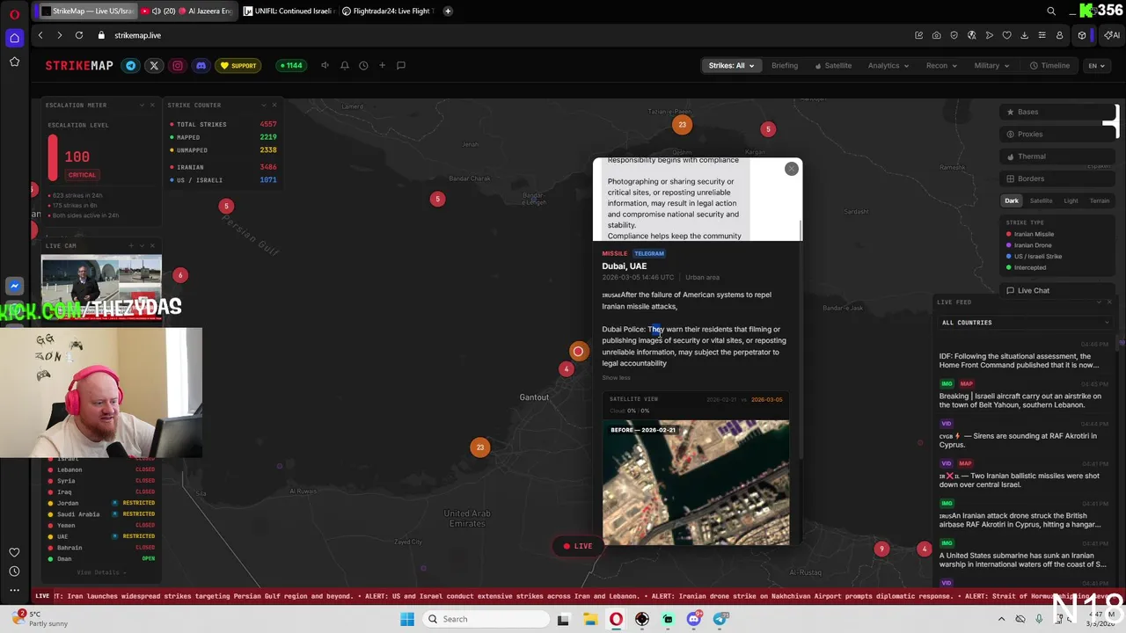Collapse the Escalation Meter panel

(x=142, y=105)
